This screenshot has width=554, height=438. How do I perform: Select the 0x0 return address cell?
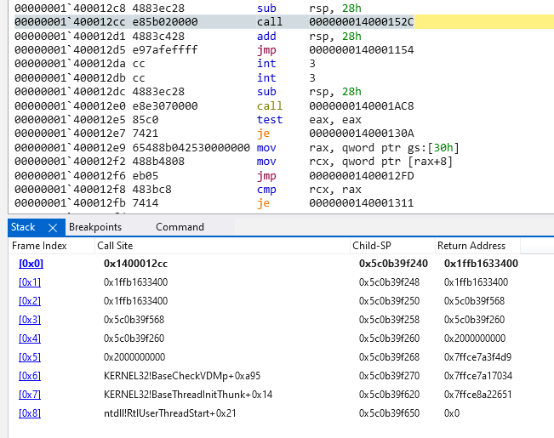(x=452, y=413)
